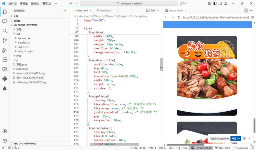Toggle the bottom panel layout button
The height and width of the screenshot is (150, 256).
click(x=220, y=3)
